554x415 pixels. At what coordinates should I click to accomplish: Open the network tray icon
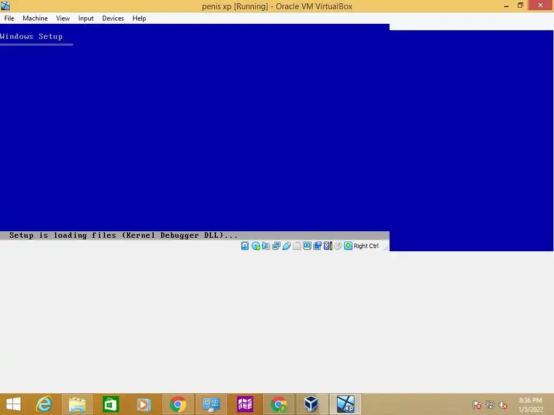pos(490,405)
